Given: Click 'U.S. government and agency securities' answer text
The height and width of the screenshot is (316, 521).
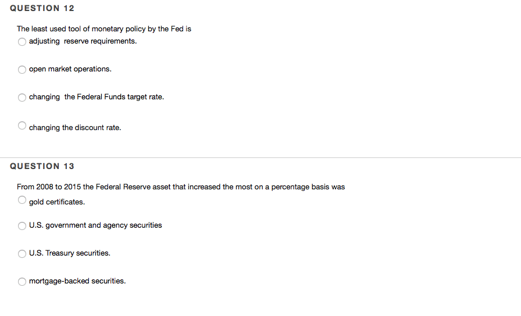Looking at the screenshot, I should tap(95, 225).
